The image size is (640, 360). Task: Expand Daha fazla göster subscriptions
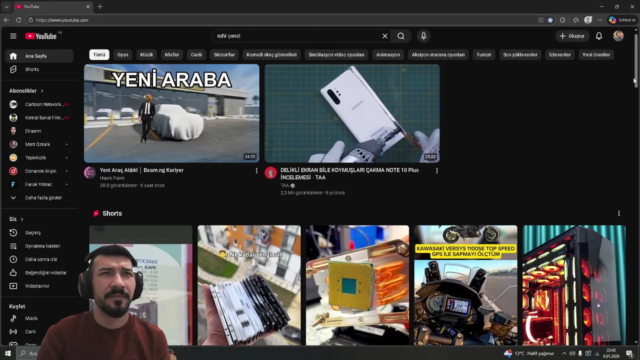[39, 198]
